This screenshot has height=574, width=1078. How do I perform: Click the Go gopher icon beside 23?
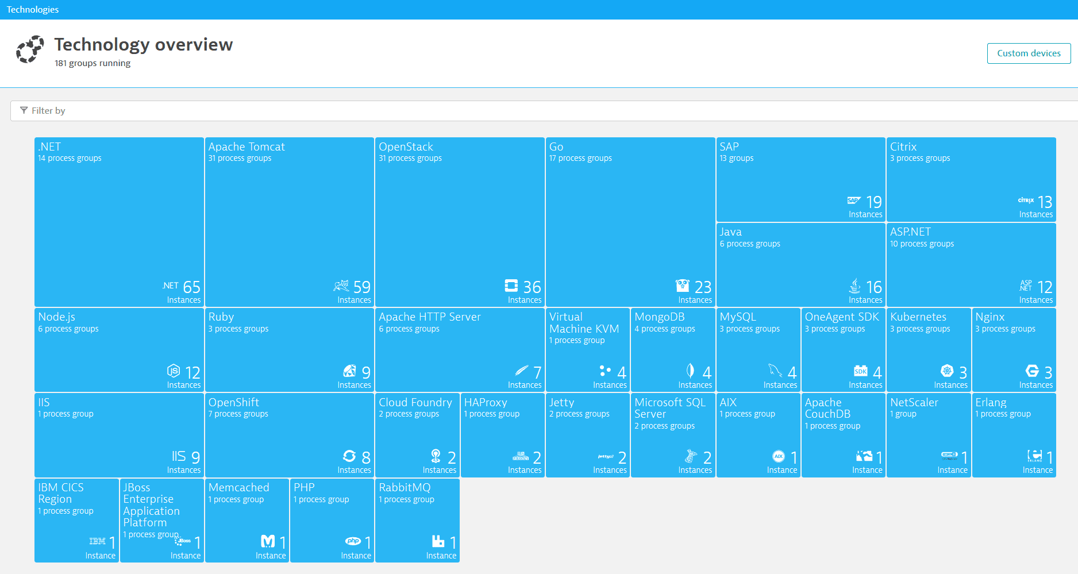click(x=682, y=286)
